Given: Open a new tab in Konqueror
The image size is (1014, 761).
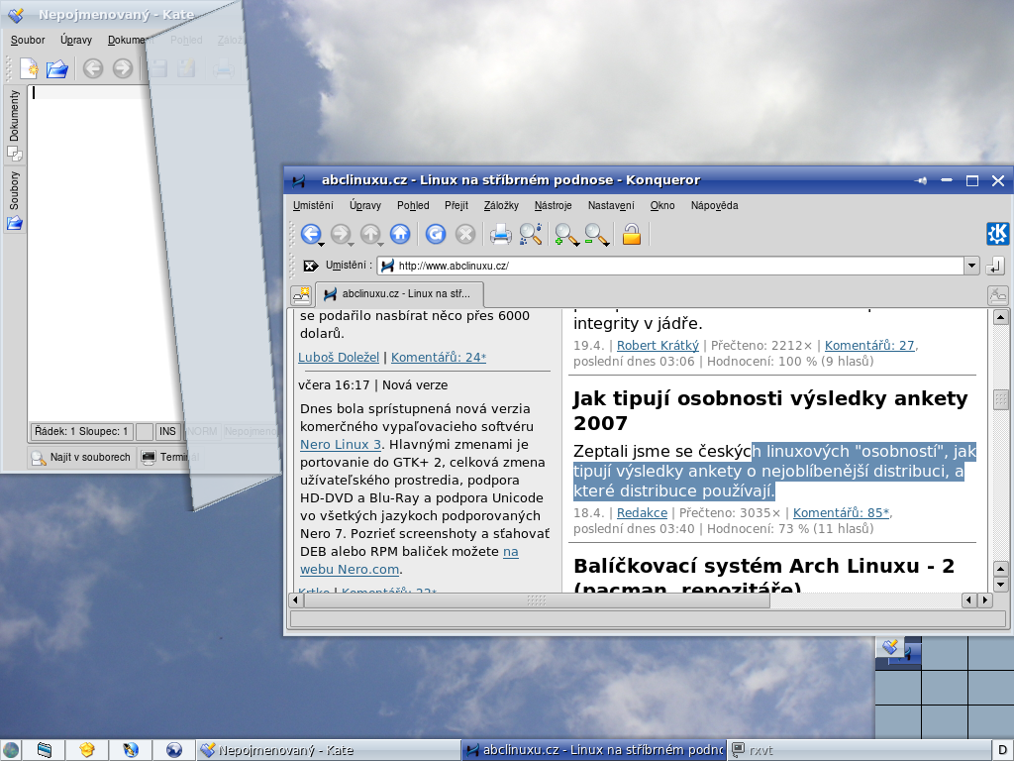Looking at the screenshot, I should pyautogui.click(x=301, y=295).
